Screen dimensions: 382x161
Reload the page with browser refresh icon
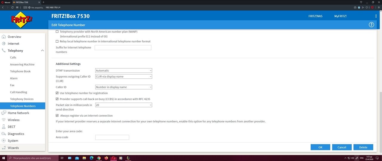[x=13, y=7]
